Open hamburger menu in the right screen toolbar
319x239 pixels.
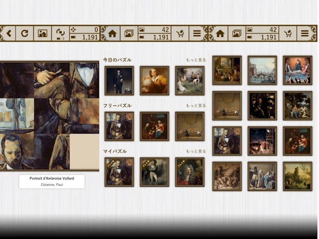click(305, 33)
